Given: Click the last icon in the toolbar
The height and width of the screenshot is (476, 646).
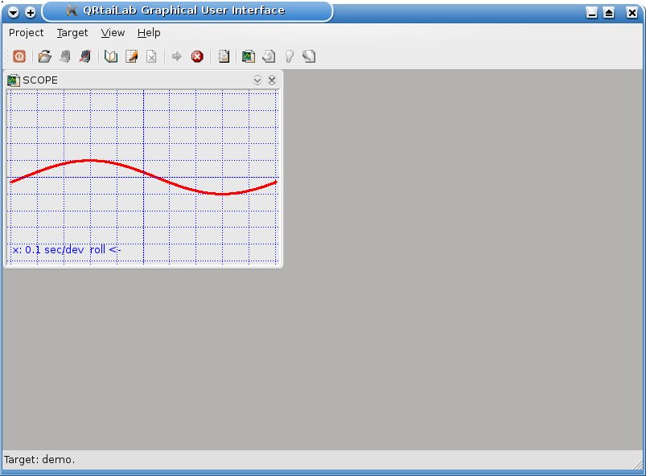Looking at the screenshot, I should (x=309, y=56).
